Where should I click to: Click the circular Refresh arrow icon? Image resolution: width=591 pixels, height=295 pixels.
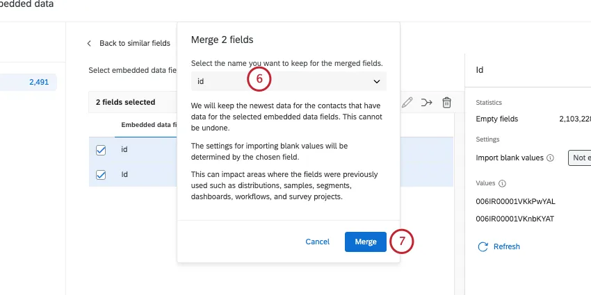pos(483,246)
